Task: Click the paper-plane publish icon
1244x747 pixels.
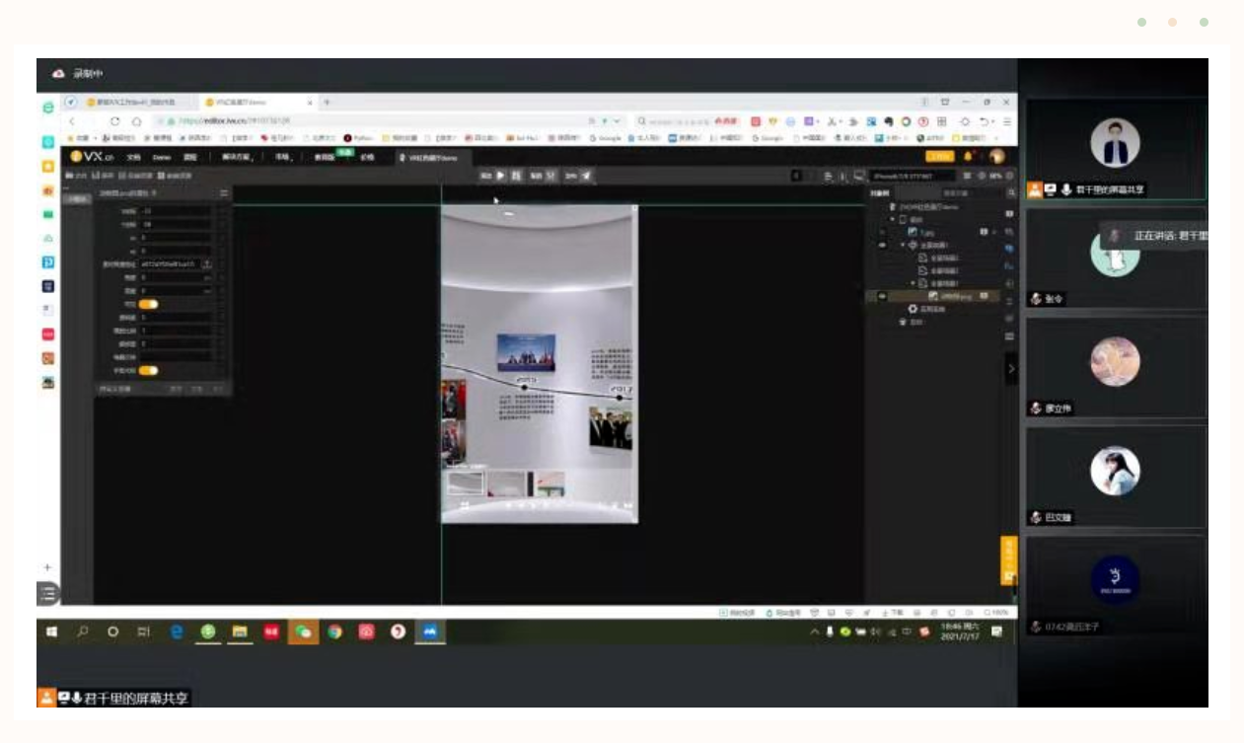Action: point(587,176)
